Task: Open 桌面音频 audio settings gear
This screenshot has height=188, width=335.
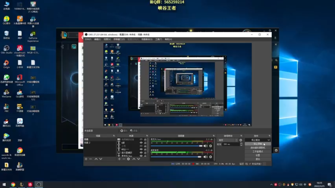Action: click(211, 157)
